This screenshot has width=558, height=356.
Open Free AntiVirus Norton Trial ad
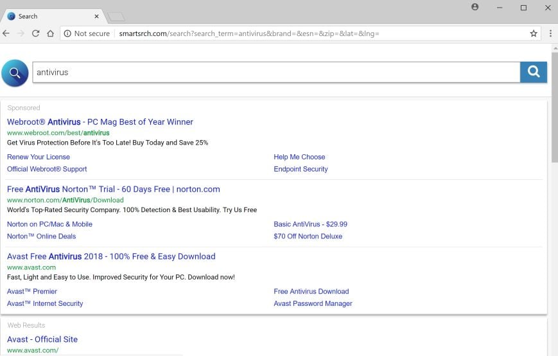point(114,189)
